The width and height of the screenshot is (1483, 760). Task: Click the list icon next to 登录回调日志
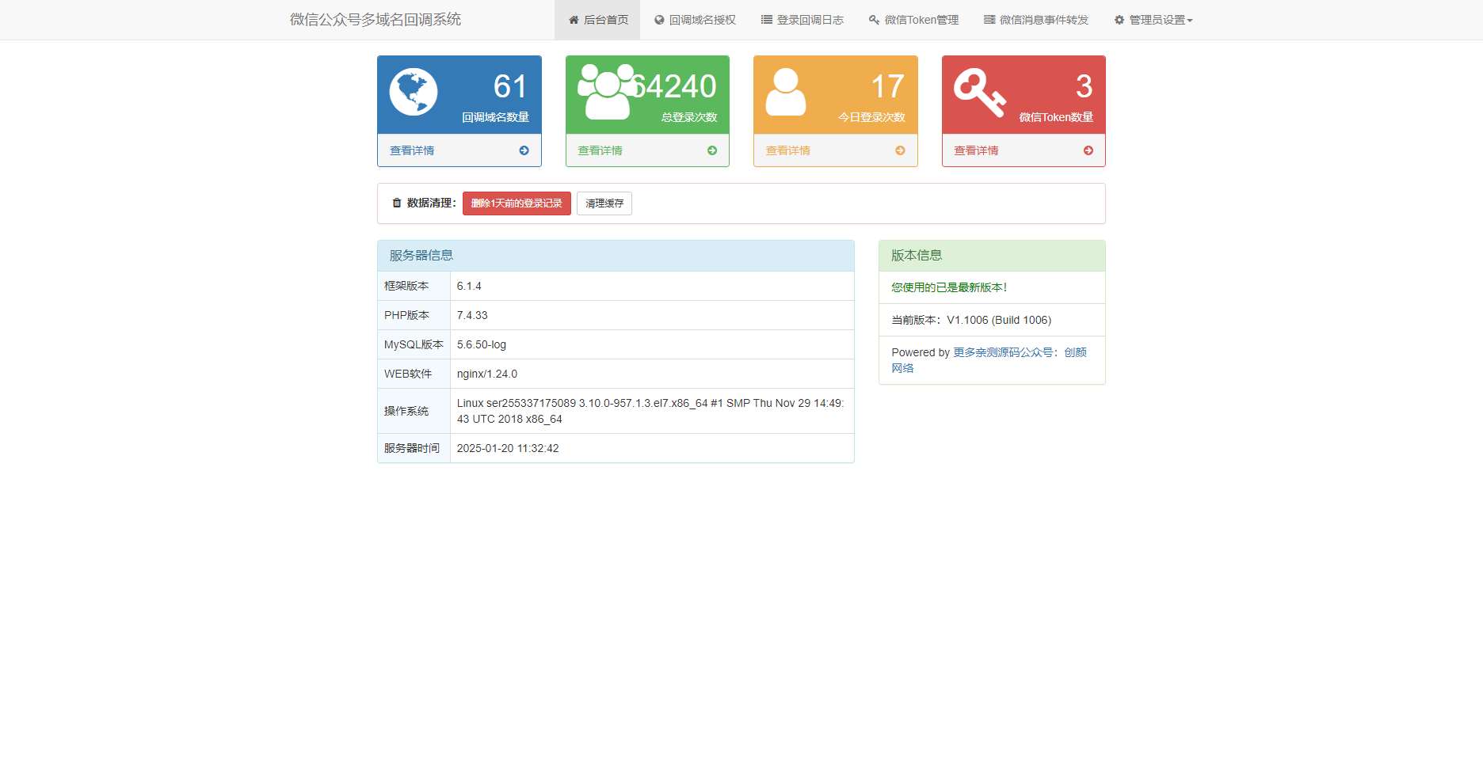(766, 20)
